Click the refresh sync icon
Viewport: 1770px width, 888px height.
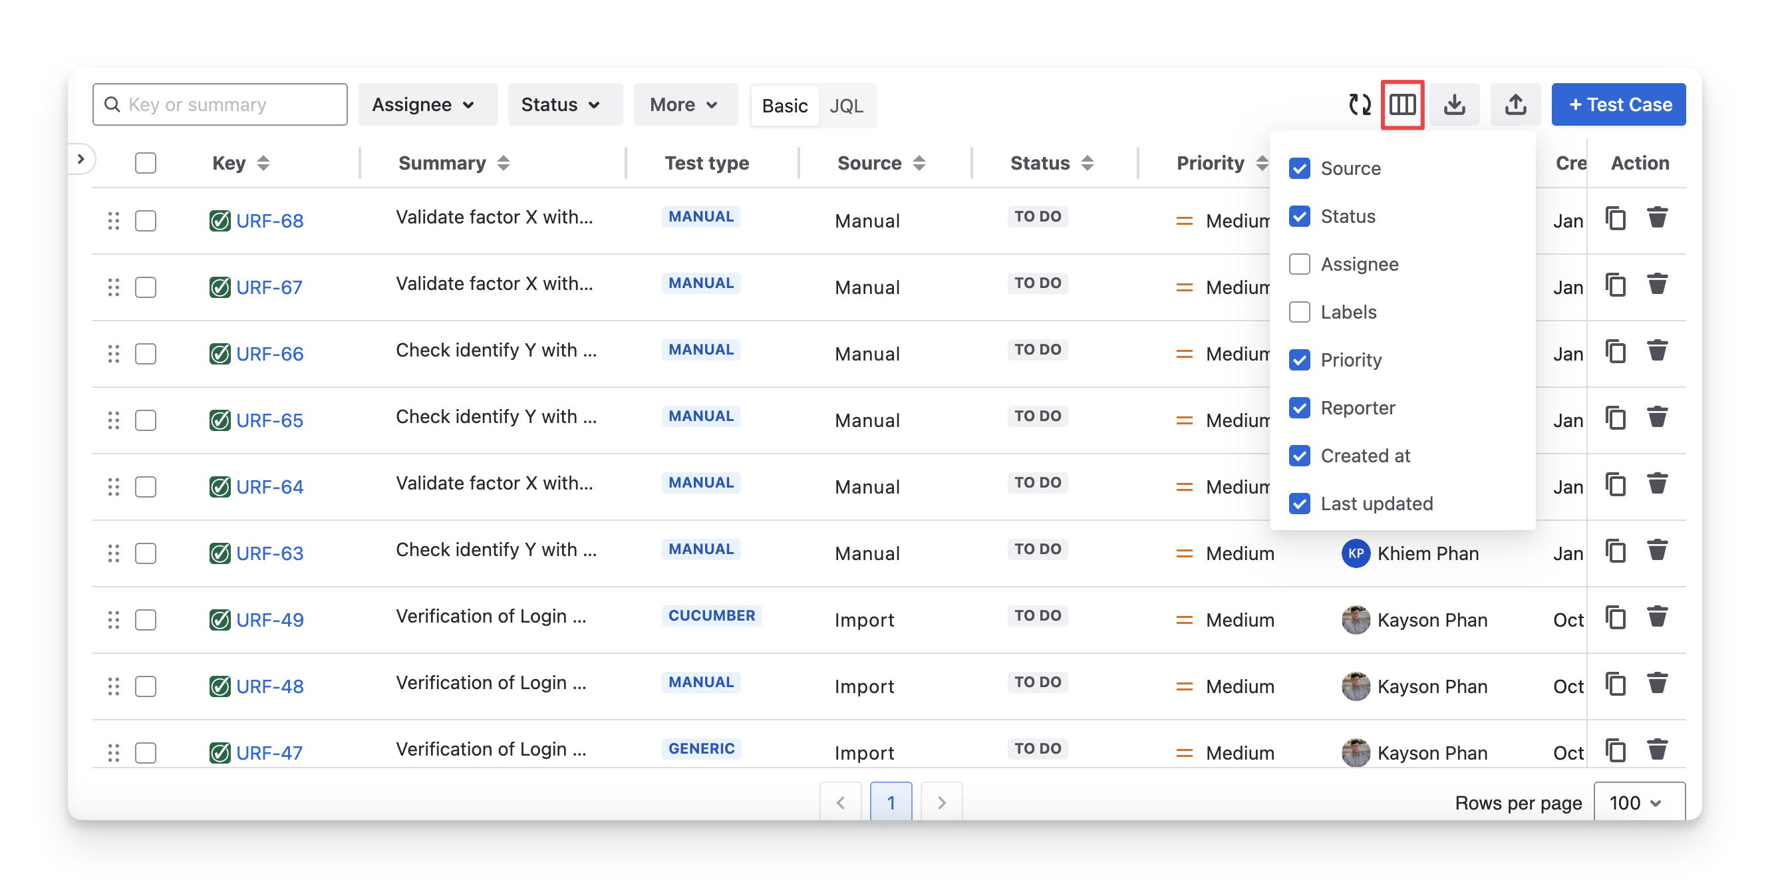coord(1359,104)
